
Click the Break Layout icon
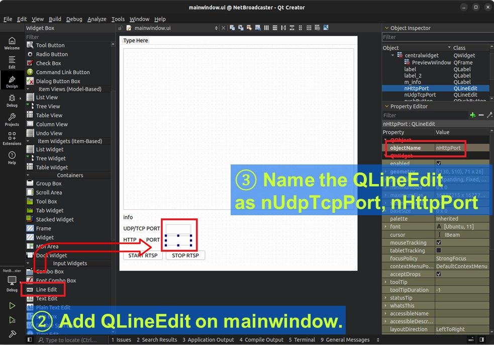pos(317,28)
